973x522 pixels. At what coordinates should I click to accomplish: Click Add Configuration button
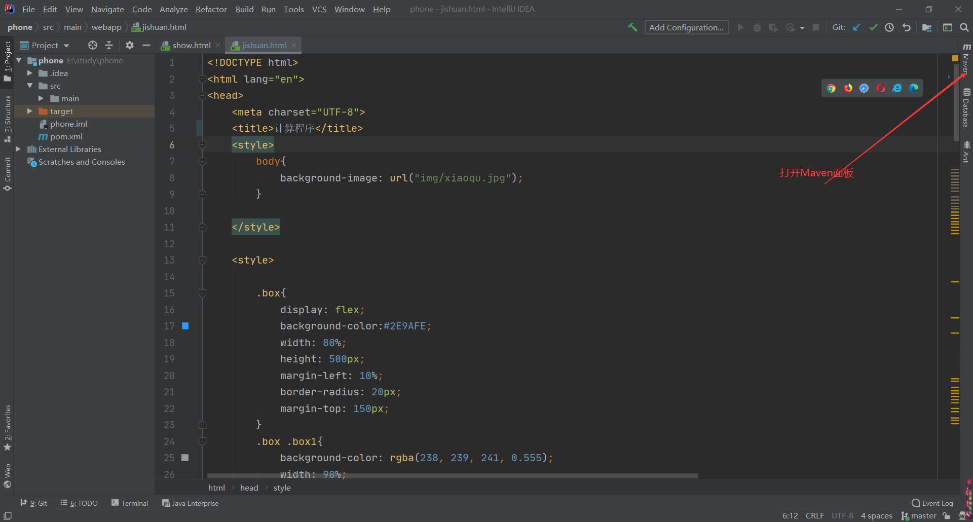pyautogui.click(x=687, y=27)
